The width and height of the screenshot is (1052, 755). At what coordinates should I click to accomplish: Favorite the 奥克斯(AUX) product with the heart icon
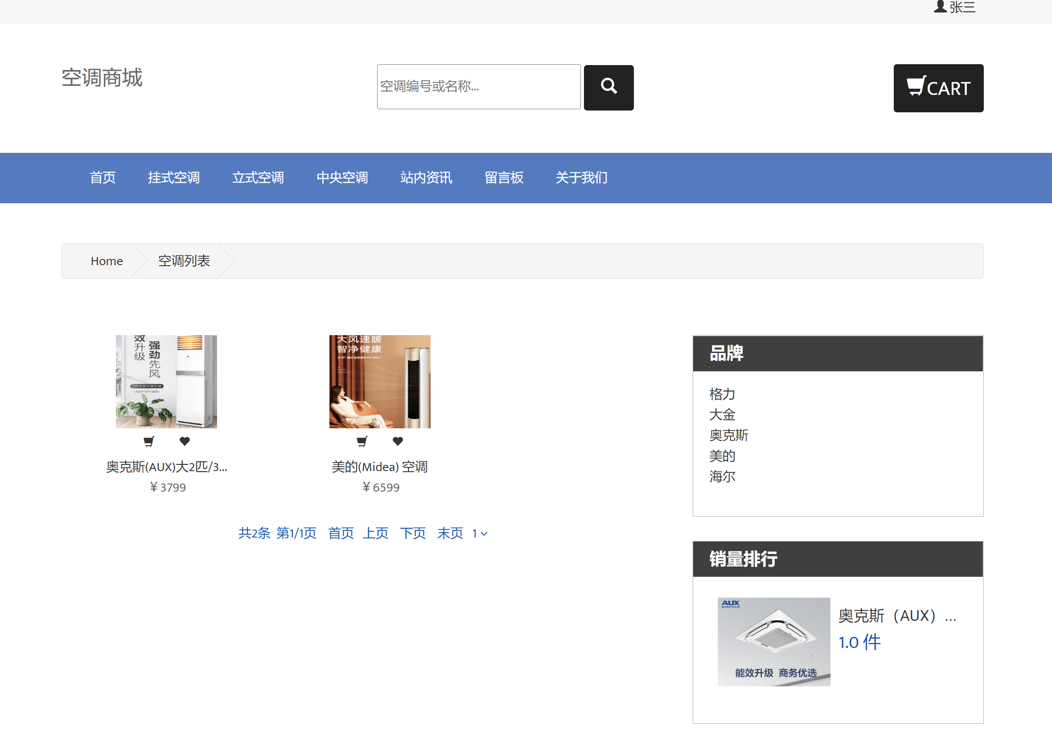pyautogui.click(x=185, y=441)
